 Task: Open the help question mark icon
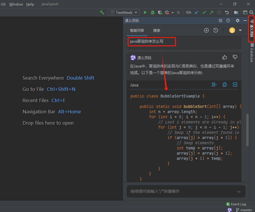pos(228,20)
